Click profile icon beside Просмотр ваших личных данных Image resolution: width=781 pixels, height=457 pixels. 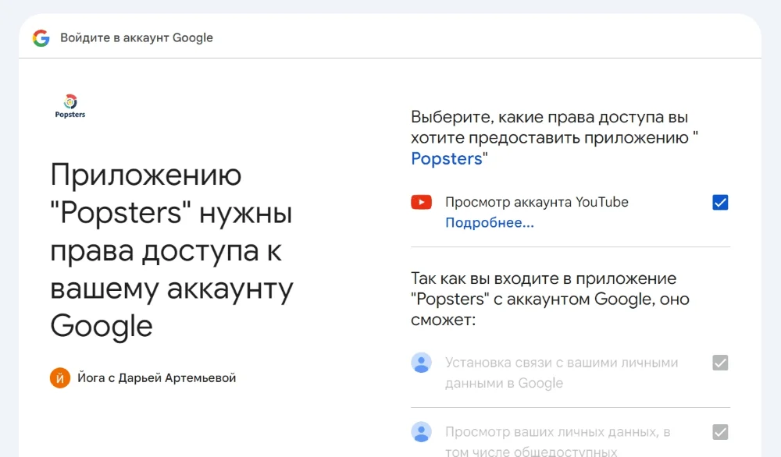(x=421, y=432)
